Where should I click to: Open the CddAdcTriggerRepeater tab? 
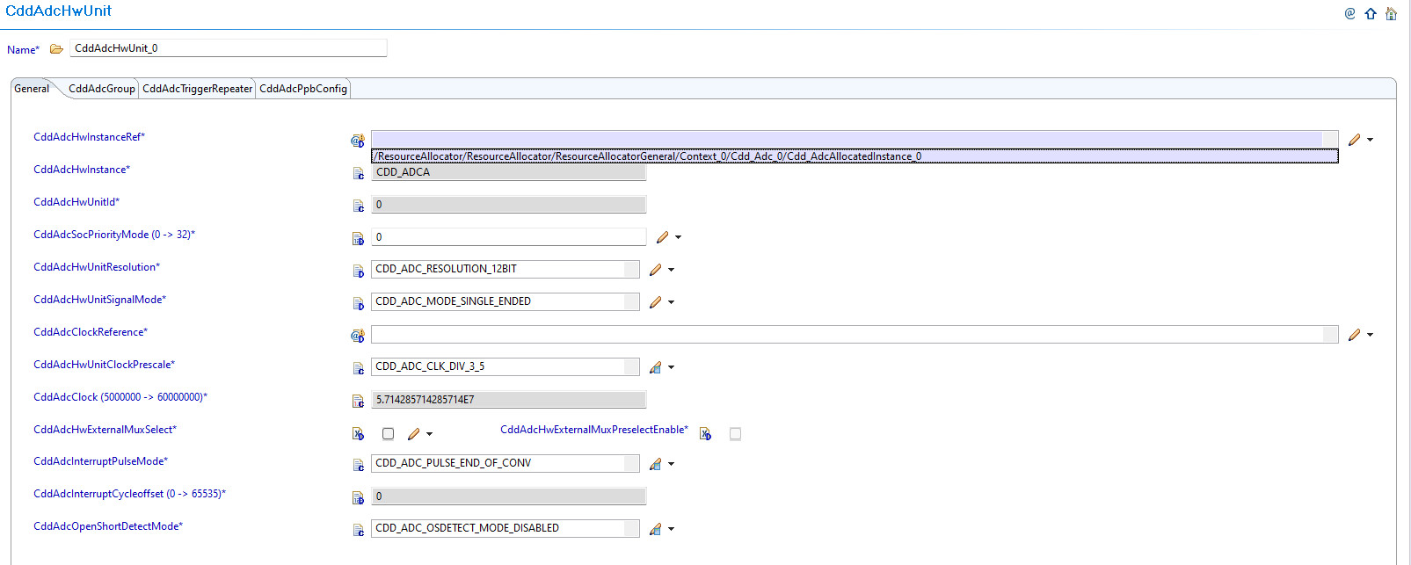pyautogui.click(x=197, y=89)
